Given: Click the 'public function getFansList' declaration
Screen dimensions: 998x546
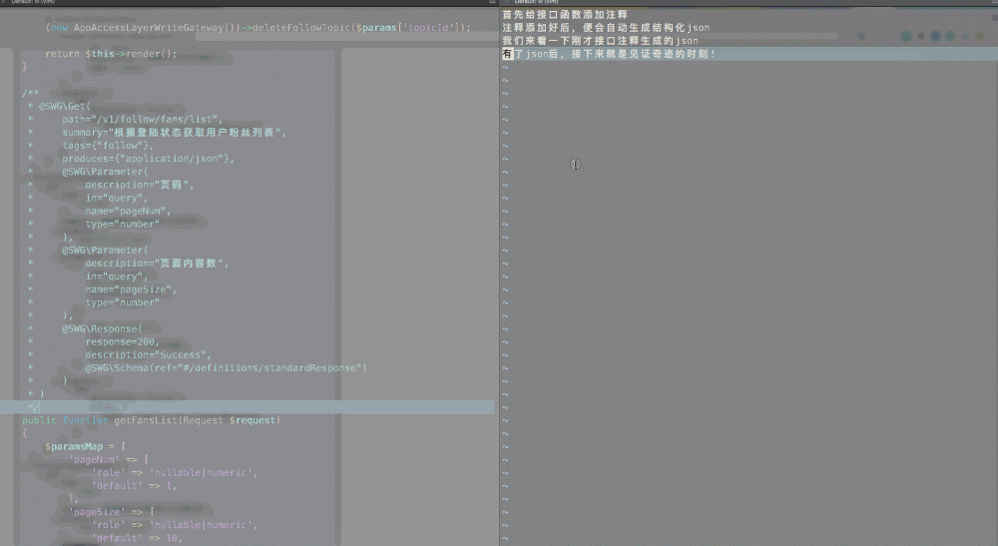Looking at the screenshot, I should coord(152,420).
